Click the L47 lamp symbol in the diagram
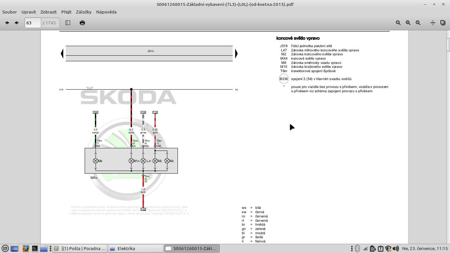This screenshot has height=253, width=450. click(x=143, y=161)
